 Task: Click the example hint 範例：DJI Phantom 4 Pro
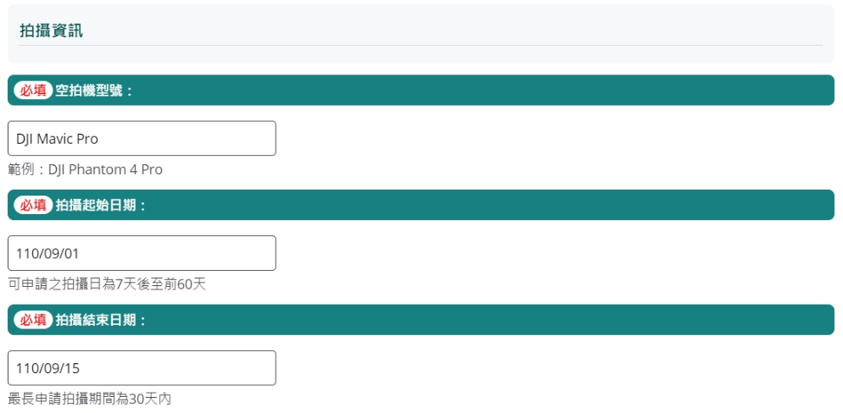point(85,169)
